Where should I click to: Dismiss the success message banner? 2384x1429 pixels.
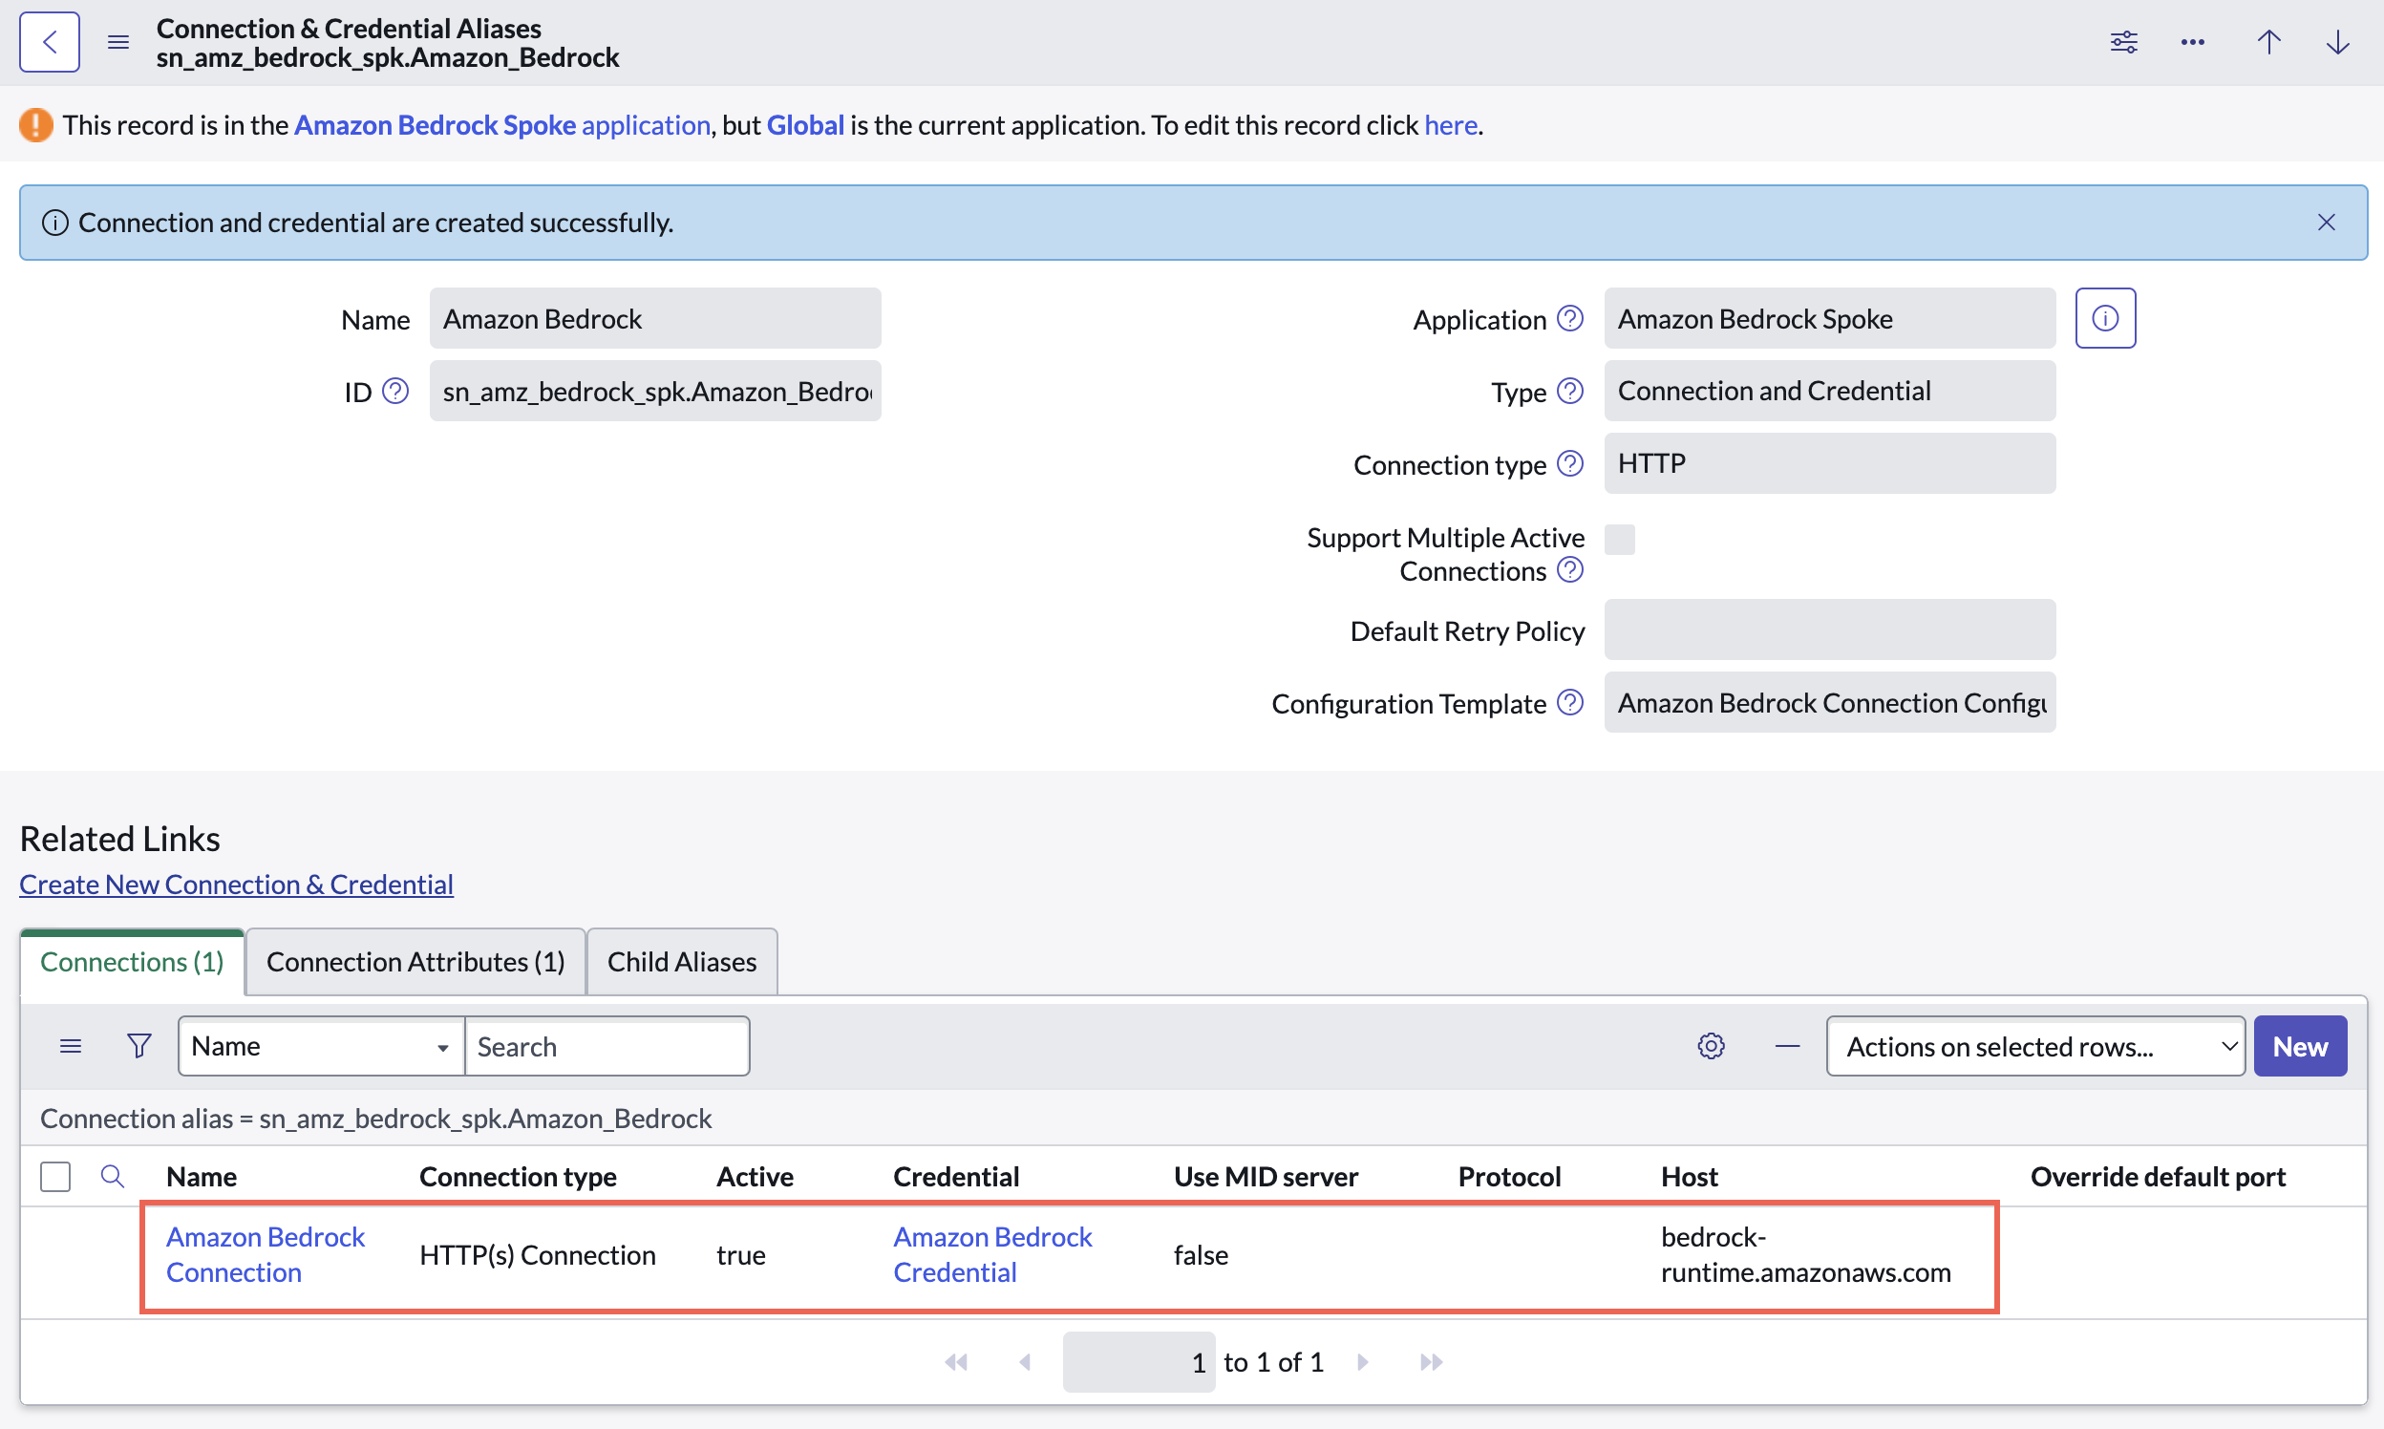tap(2327, 223)
